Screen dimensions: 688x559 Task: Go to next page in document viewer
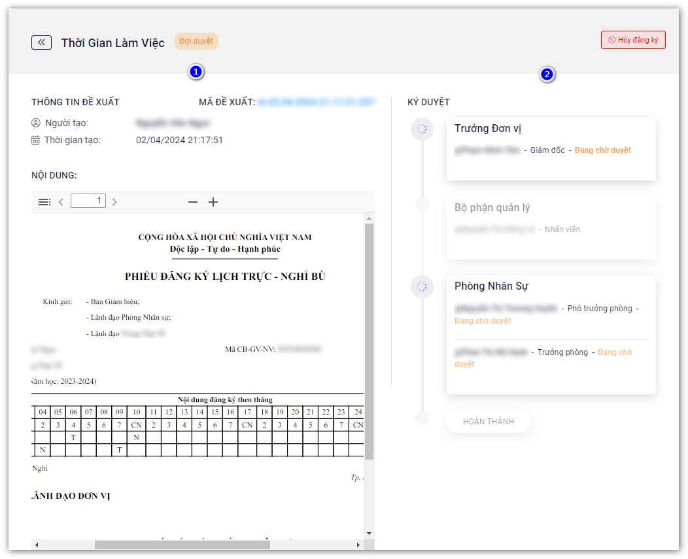pos(114,202)
